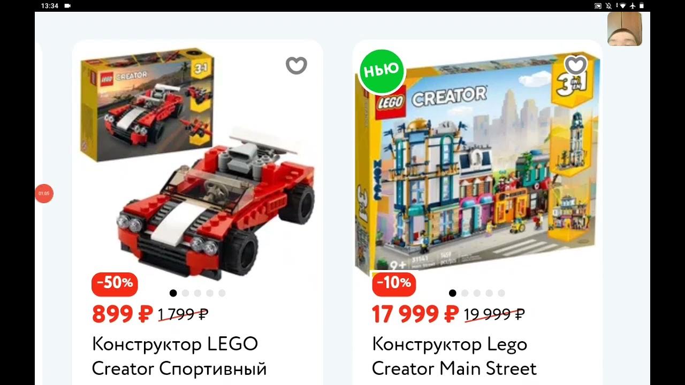View the Main Street box product image
This screenshot has height=385, width=685.
coord(478,163)
